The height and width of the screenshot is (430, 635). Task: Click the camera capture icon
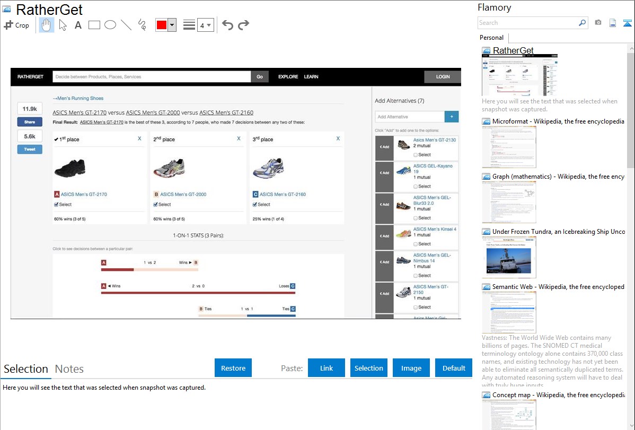(598, 23)
